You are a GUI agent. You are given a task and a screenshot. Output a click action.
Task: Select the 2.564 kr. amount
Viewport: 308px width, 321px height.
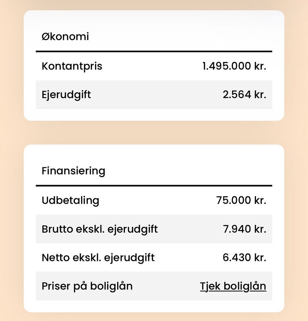pyautogui.click(x=244, y=95)
